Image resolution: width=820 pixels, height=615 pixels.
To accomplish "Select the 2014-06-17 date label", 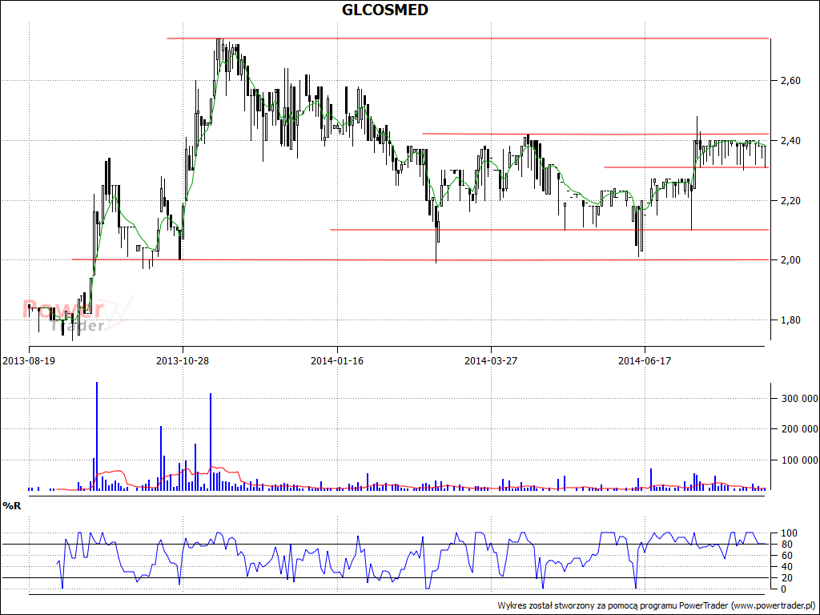I will [645, 361].
